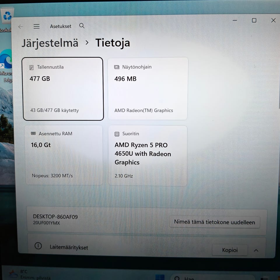Click the "2.10 GHz" processor speed
This screenshot has height=280, width=280.
pos(124,176)
